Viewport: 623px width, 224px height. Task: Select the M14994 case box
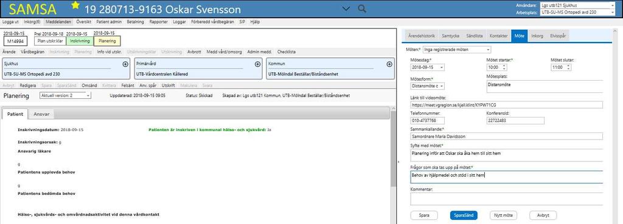[x=15, y=41]
